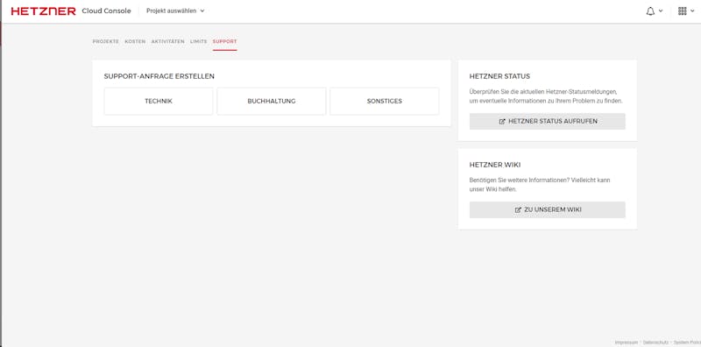Open the Impressum footer link
This screenshot has height=347, width=701.
(626, 343)
